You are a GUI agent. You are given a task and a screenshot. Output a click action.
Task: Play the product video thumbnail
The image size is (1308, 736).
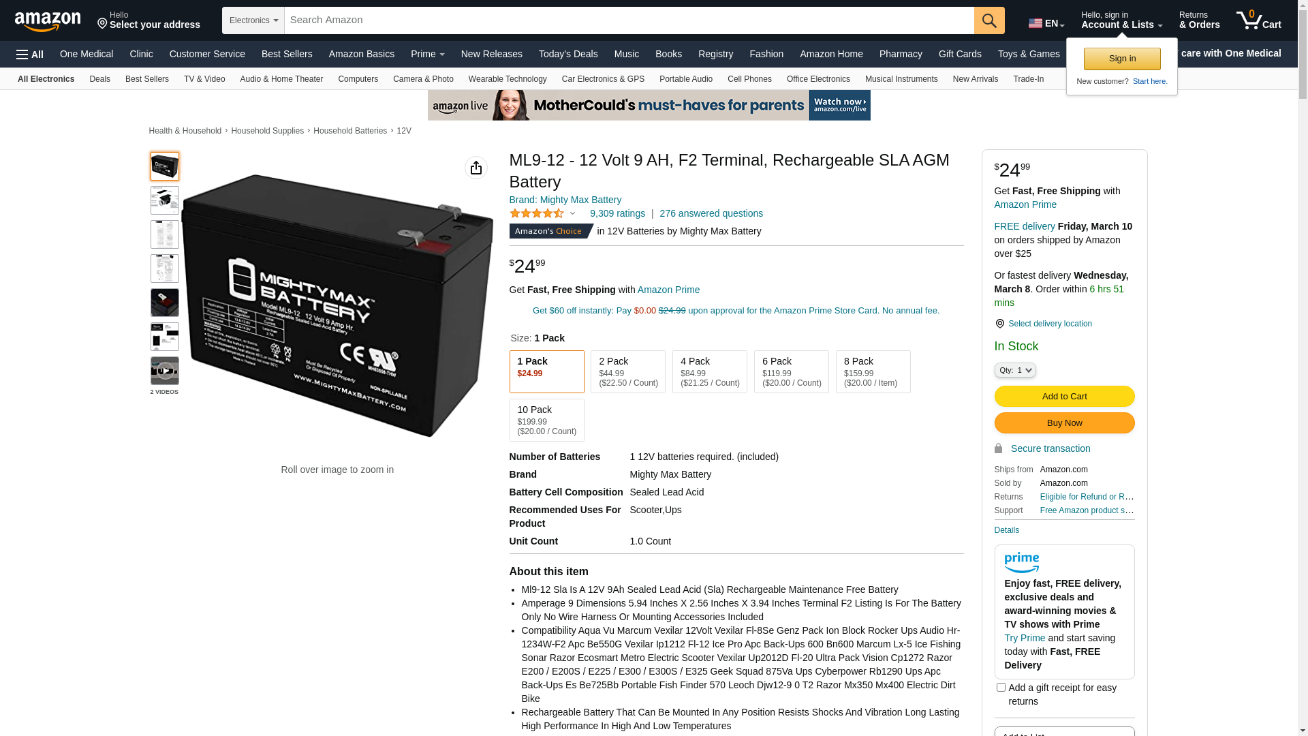pyautogui.click(x=165, y=371)
